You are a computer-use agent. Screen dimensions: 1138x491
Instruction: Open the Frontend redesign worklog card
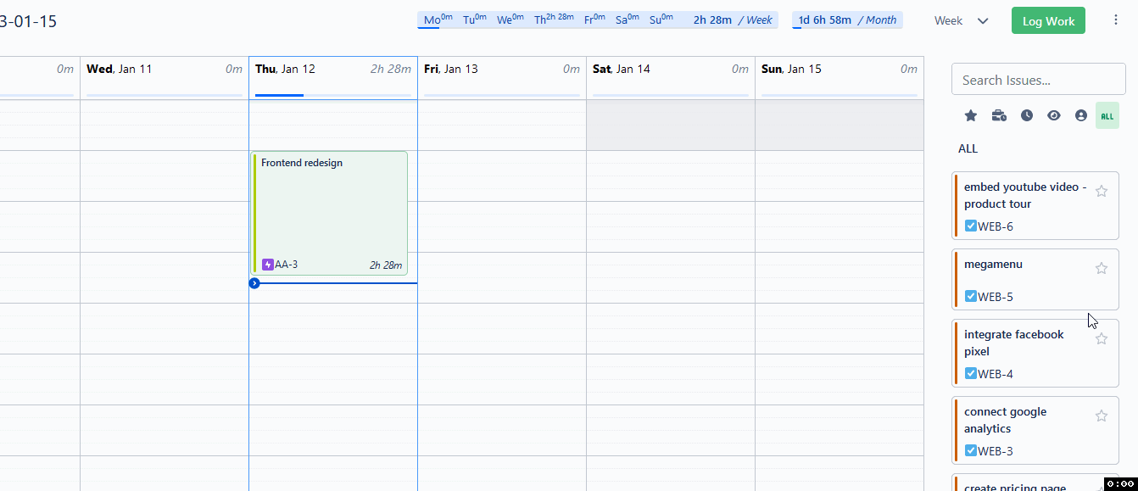tap(330, 213)
